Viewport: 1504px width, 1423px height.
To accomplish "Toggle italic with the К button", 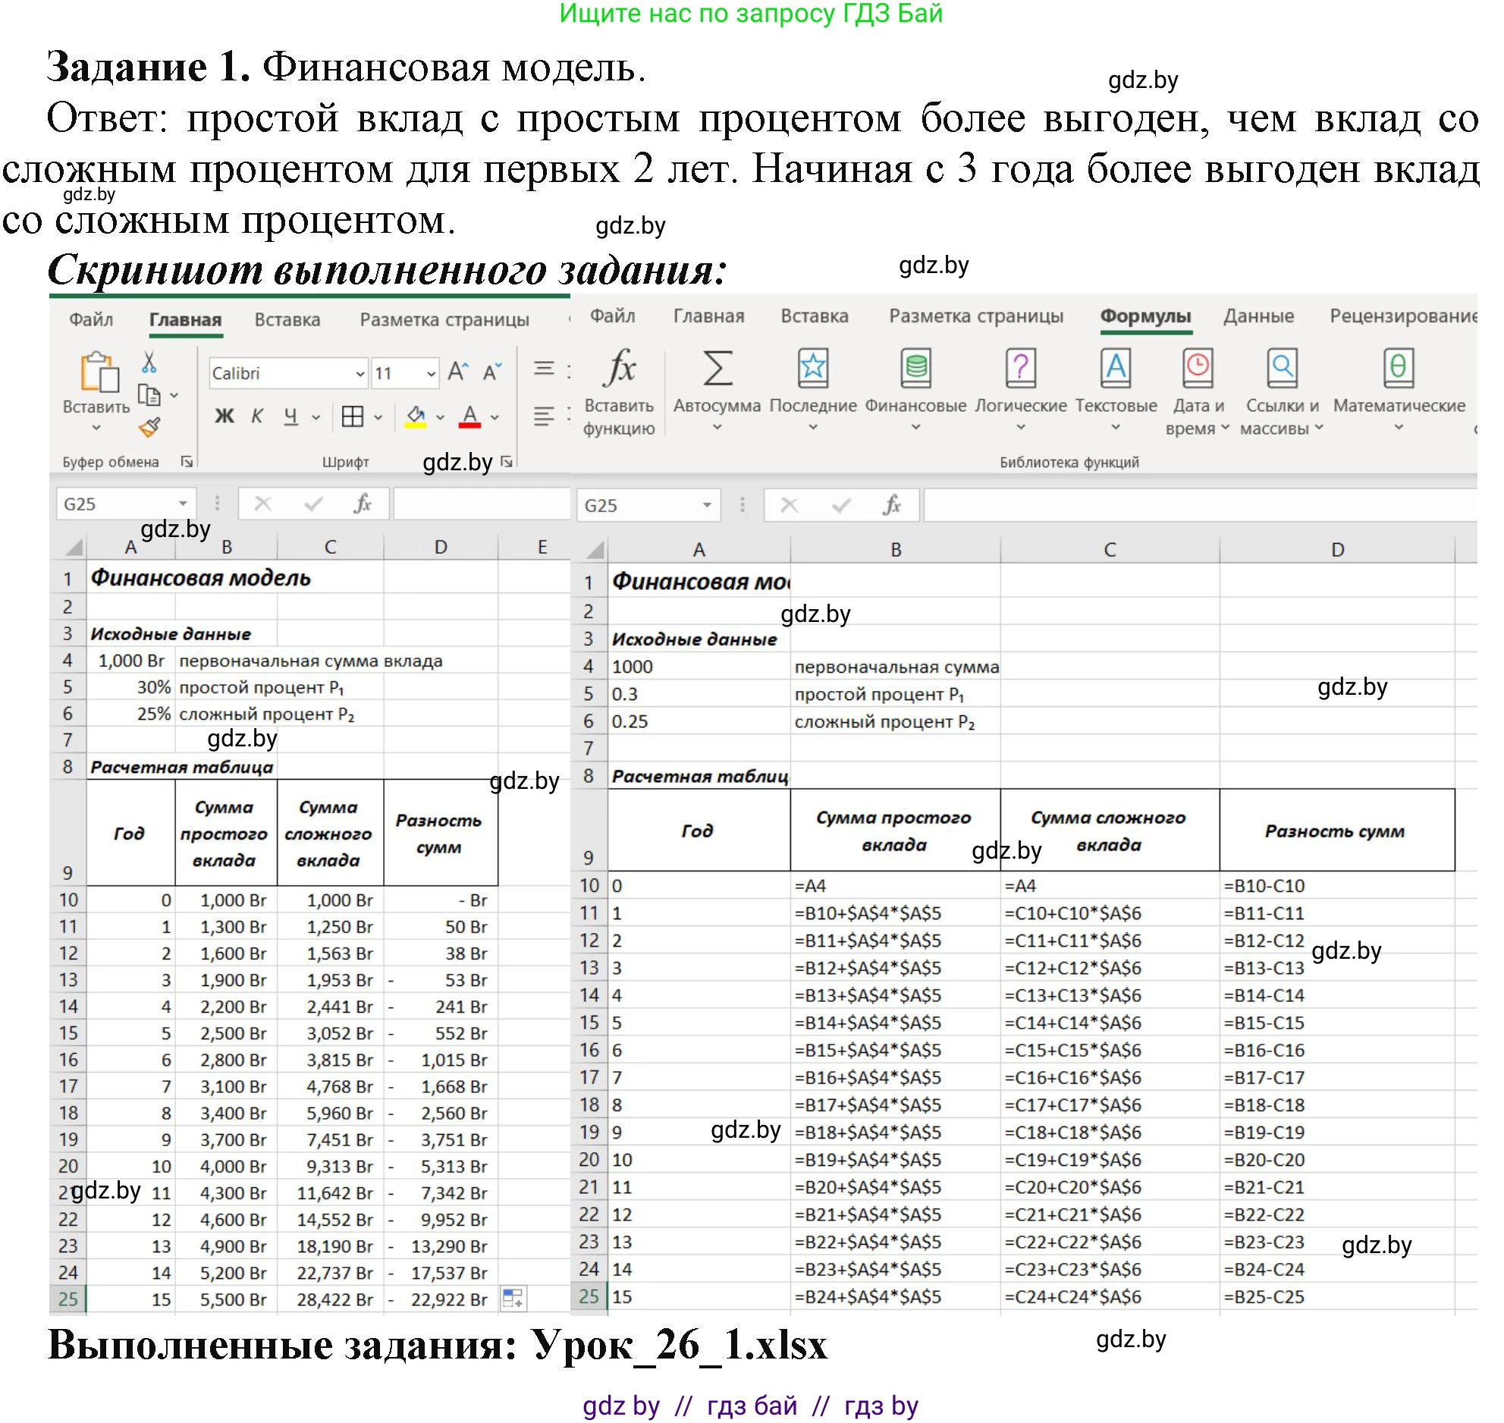I will (257, 416).
